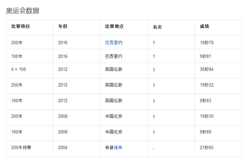The image size is (249, 166).
Task: Click the 比赛项目 column header
Action: pos(21,26)
